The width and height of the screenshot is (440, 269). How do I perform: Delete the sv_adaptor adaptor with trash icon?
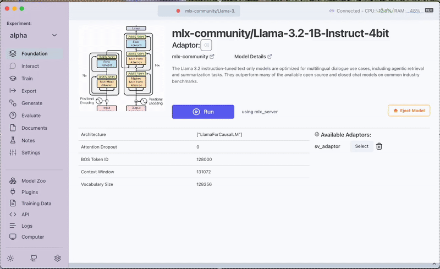[379, 146]
